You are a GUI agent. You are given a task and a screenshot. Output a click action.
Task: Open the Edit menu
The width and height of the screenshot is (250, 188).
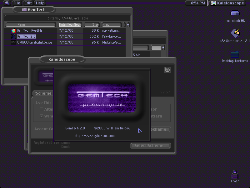pos(28,3)
